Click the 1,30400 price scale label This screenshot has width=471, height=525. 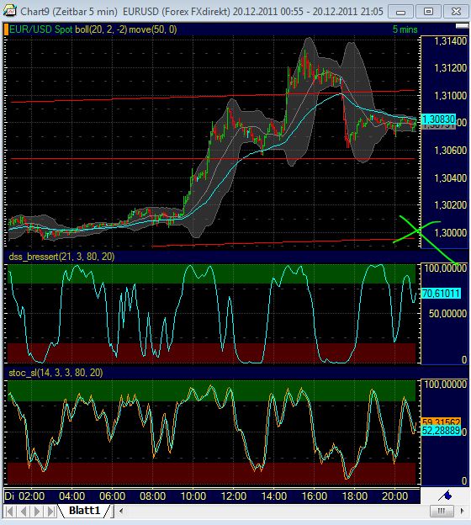tap(450, 178)
